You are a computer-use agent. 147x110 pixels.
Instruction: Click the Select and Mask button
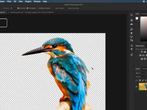(x=74, y=8)
